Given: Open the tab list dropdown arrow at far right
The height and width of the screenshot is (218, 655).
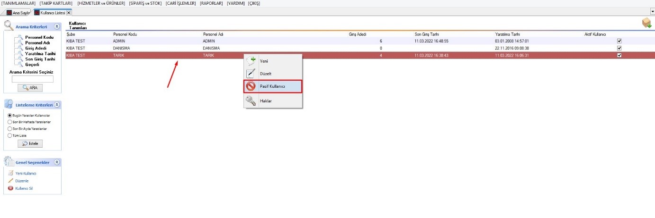Looking at the screenshot, I should (x=652, y=11).
